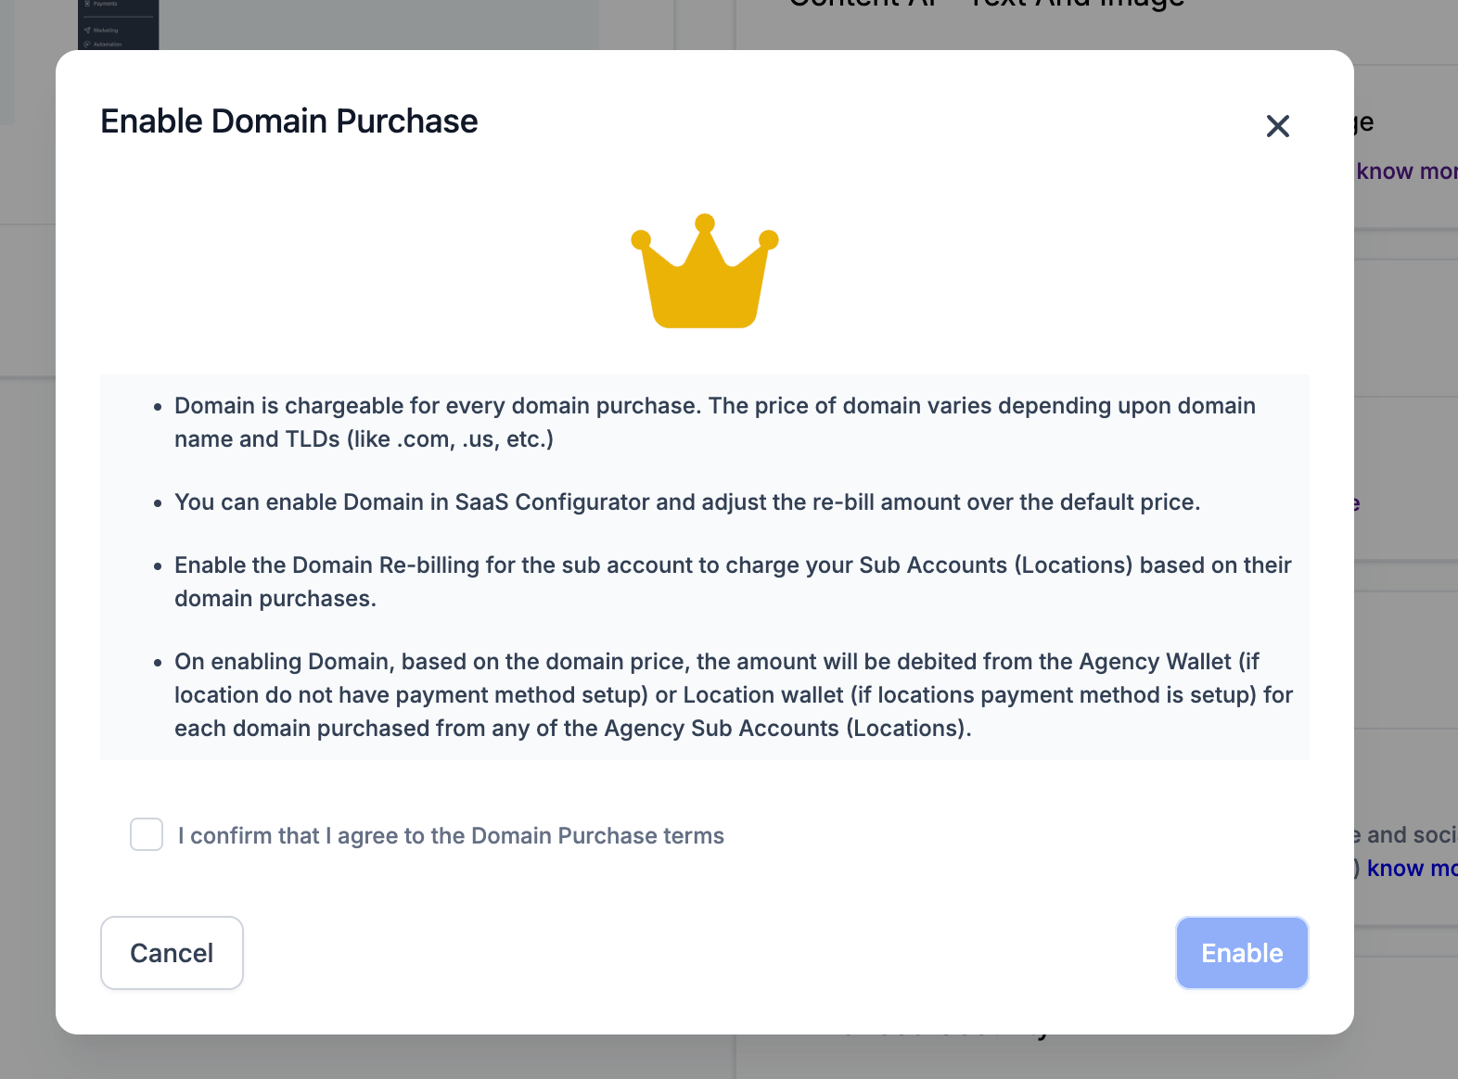This screenshot has width=1458, height=1079.
Task: Click the yellow crown icon
Action: (x=705, y=271)
